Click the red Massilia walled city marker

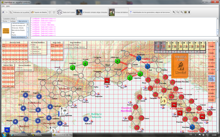107,80
